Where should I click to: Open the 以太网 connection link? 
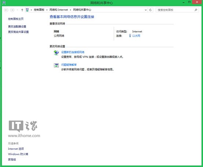[x=136, y=36]
